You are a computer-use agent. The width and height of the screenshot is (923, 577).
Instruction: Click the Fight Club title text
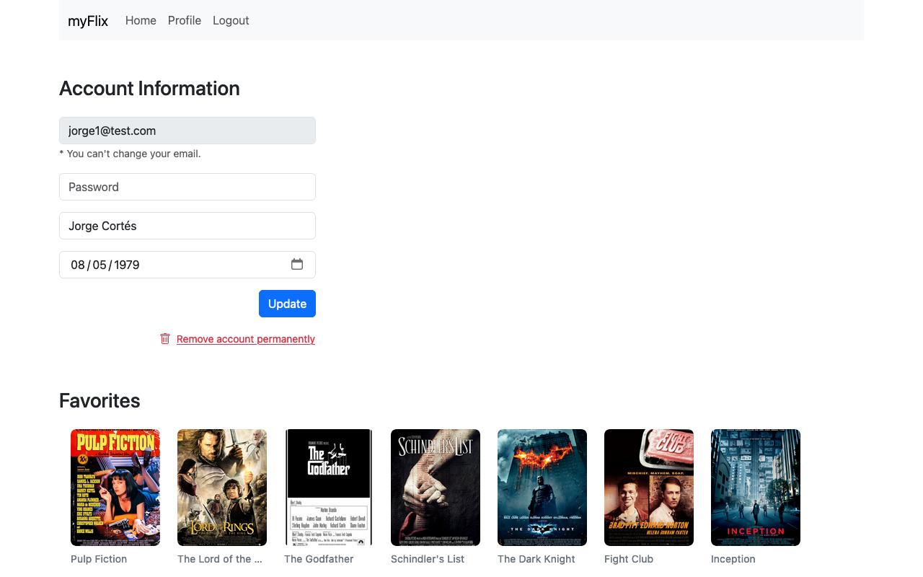pyautogui.click(x=629, y=559)
